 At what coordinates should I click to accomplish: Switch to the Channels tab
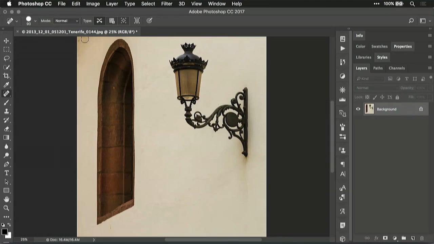397,68
